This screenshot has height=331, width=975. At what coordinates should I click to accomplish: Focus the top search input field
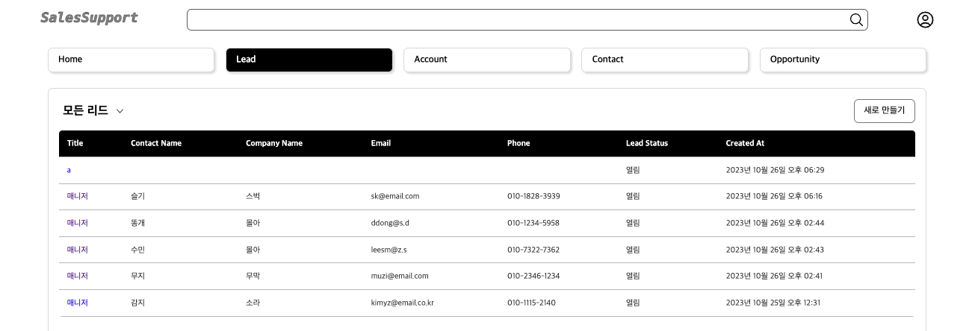516,19
